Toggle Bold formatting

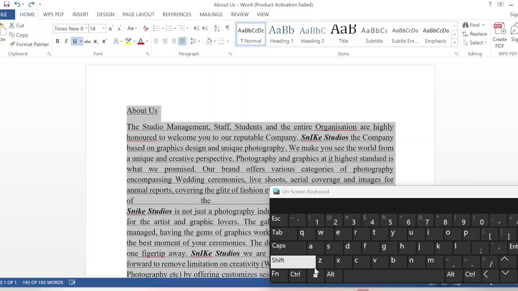pos(57,41)
